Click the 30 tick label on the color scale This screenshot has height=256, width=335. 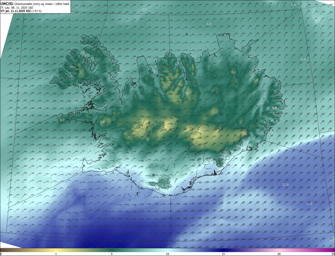point(279,254)
